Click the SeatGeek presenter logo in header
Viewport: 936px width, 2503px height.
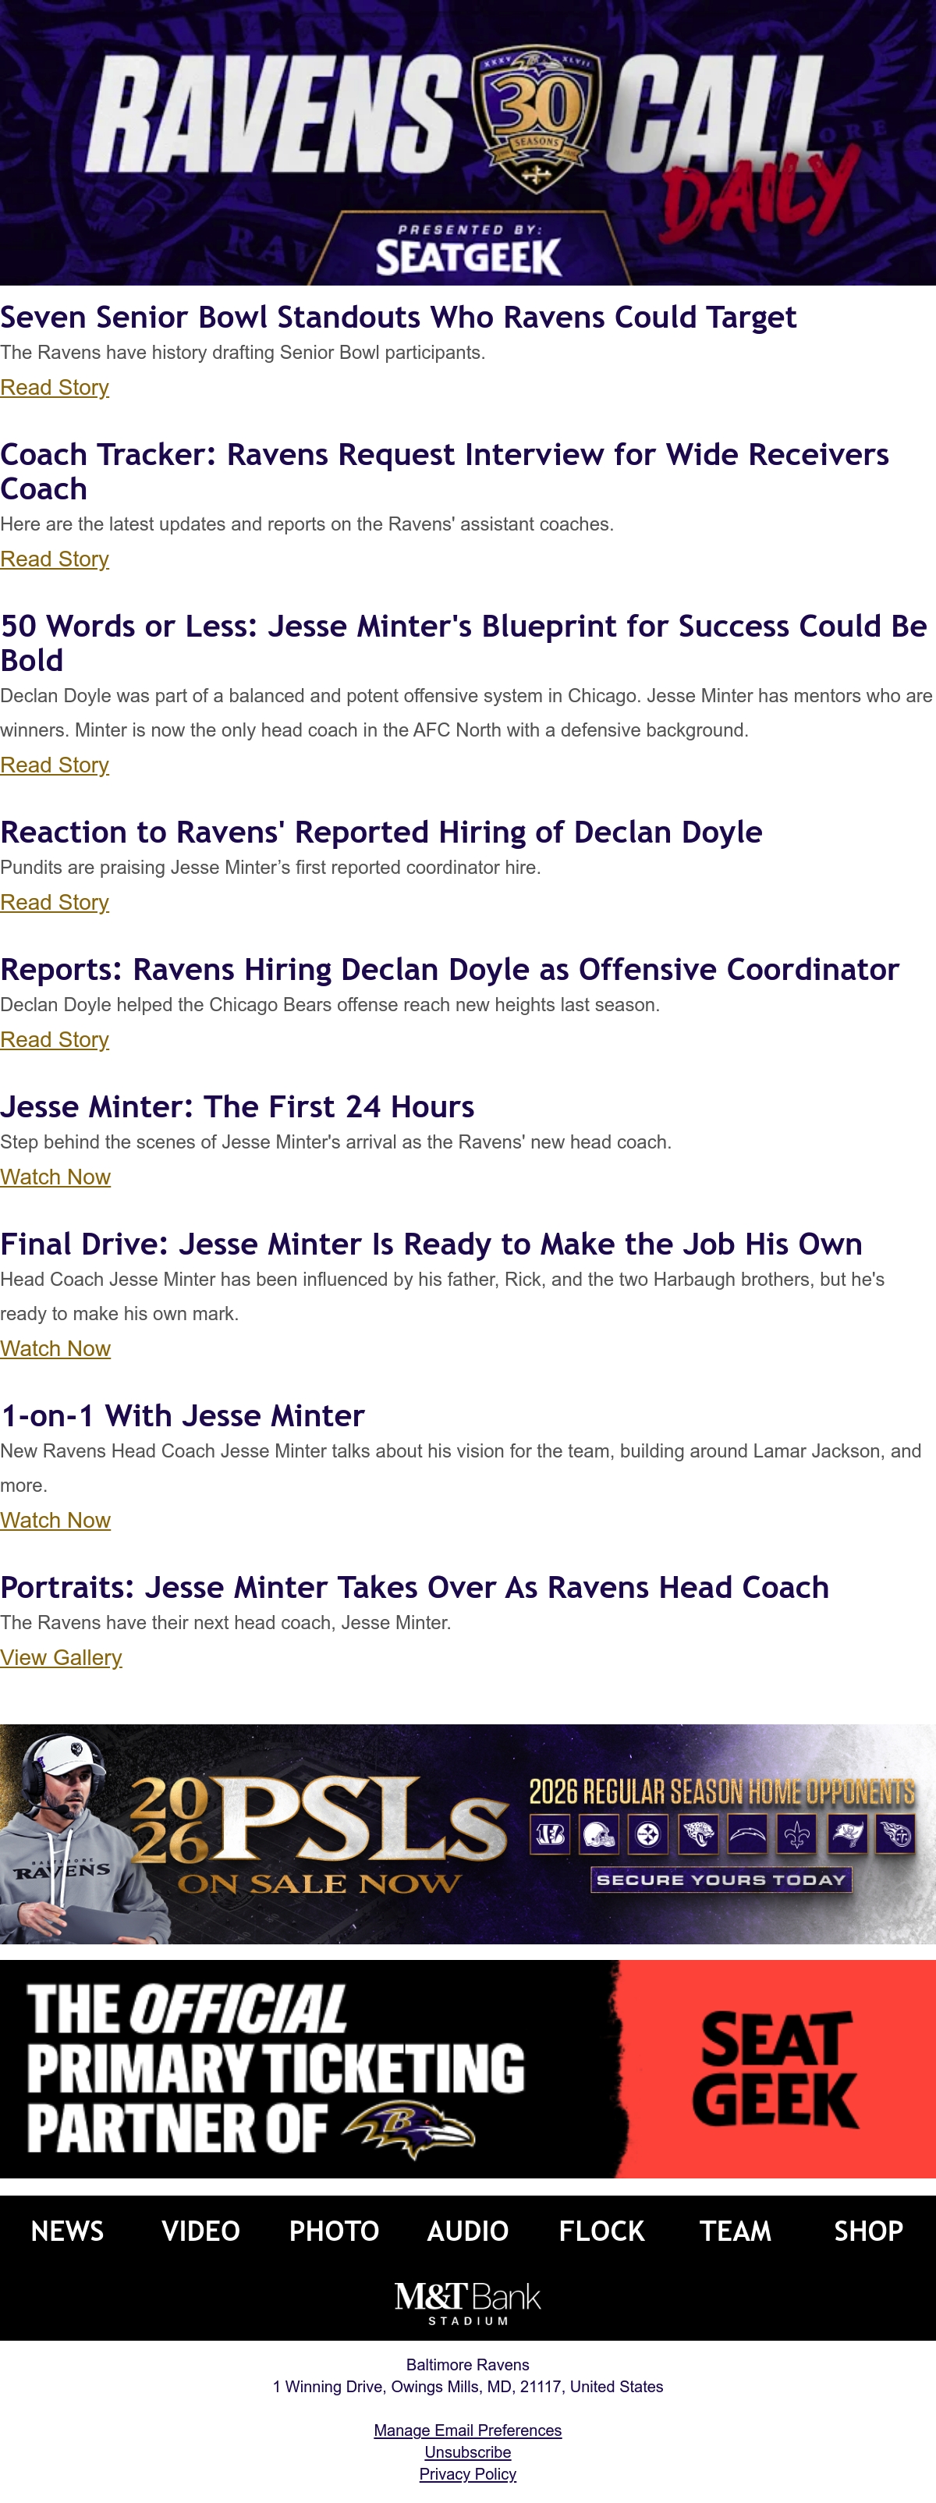click(468, 257)
